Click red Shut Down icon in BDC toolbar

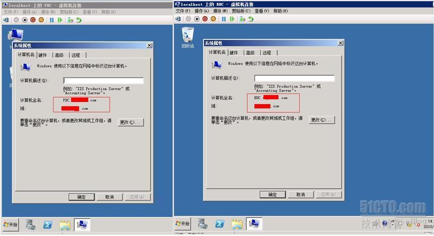205,19
